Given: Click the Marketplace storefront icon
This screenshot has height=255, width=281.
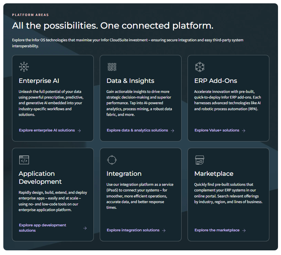Looking at the screenshot, I should [200, 160].
